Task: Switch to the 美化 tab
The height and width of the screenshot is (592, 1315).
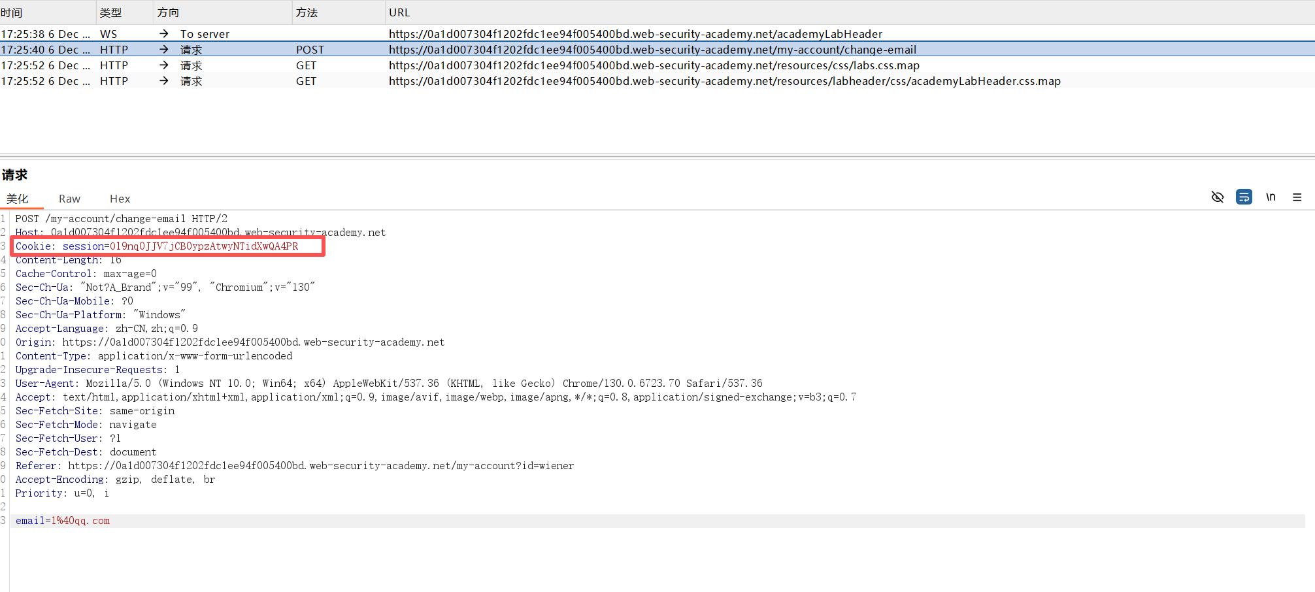Action: coord(18,199)
